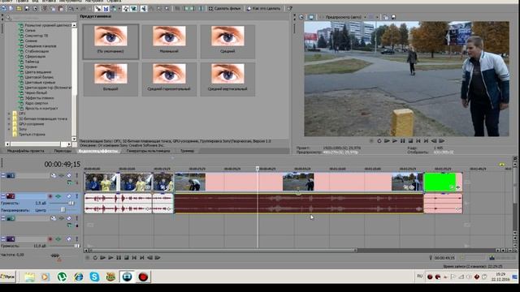
Task: Open the preview overlays dropdown arrow
Action: (x=377, y=17)
